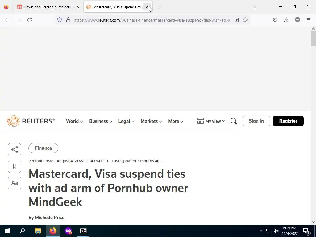
Task: Reload the page with the refresh icon
Action: coord(30,20)
